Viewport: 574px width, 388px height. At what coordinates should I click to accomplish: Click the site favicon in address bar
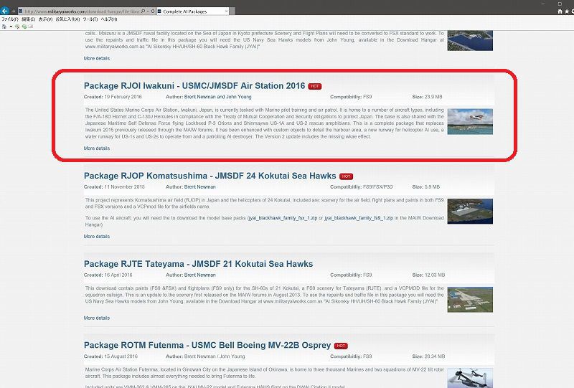21,11
